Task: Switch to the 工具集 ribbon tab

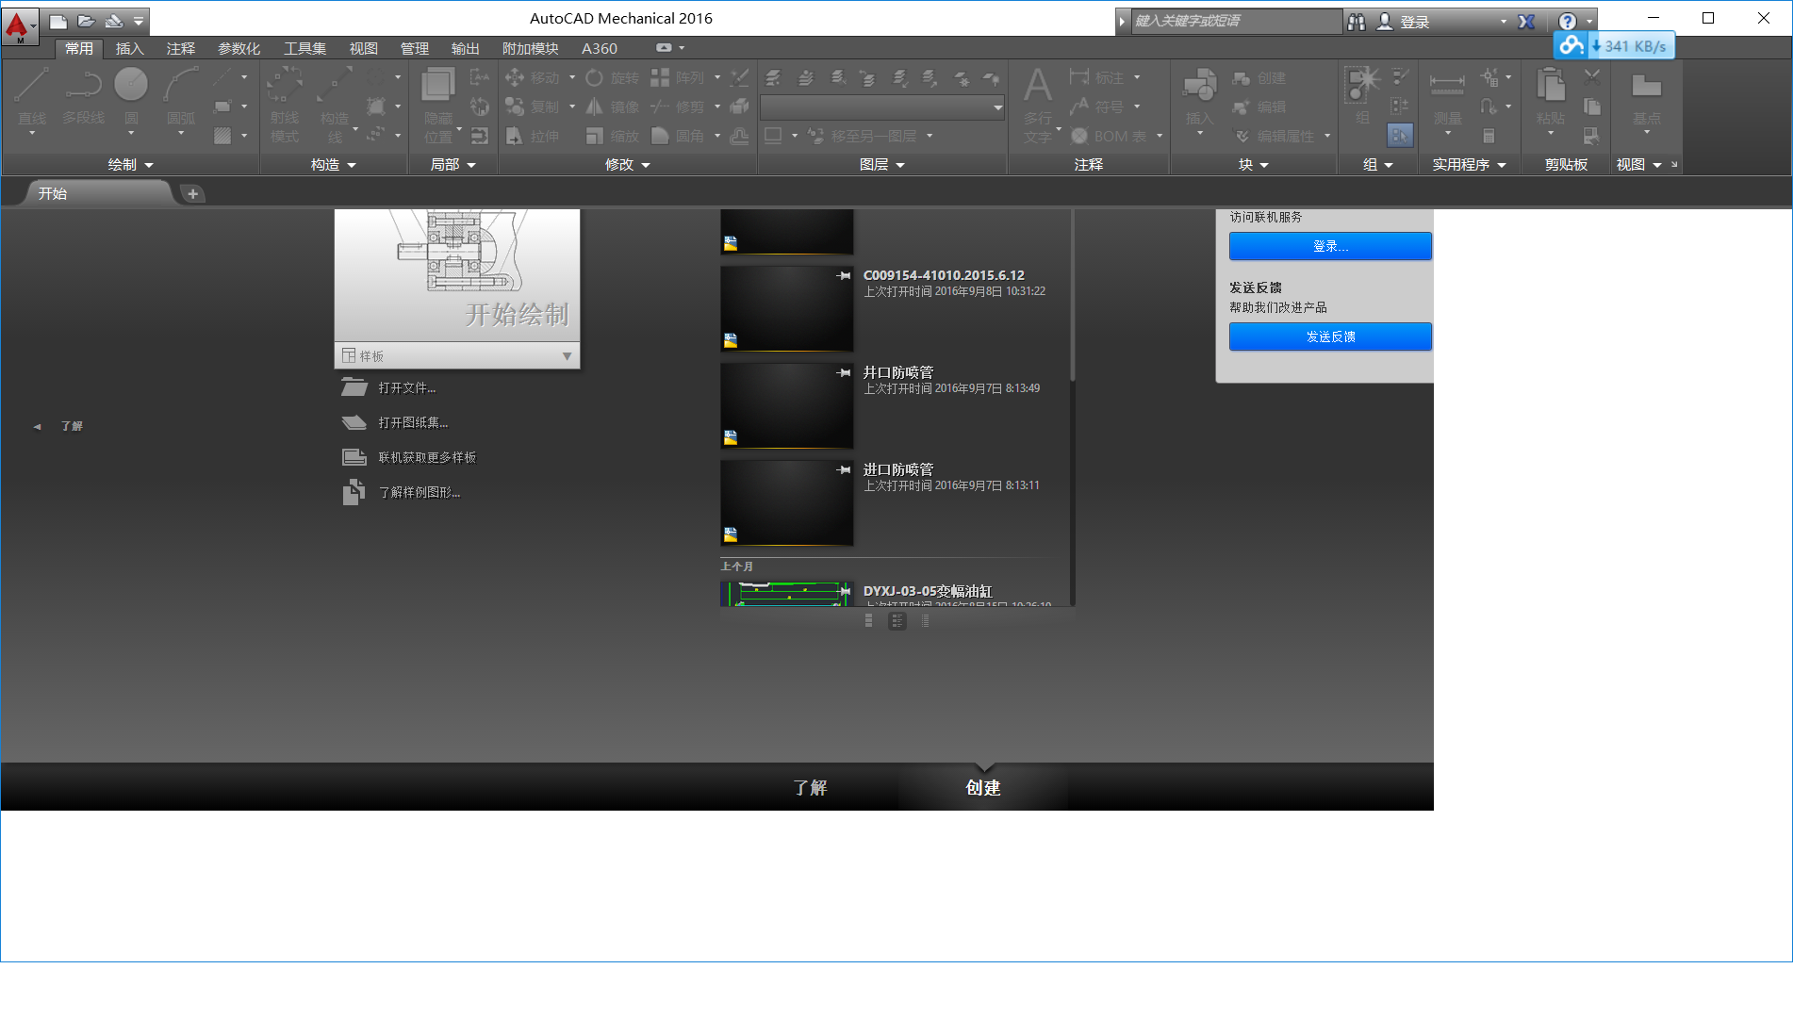Action: [305, 48]
